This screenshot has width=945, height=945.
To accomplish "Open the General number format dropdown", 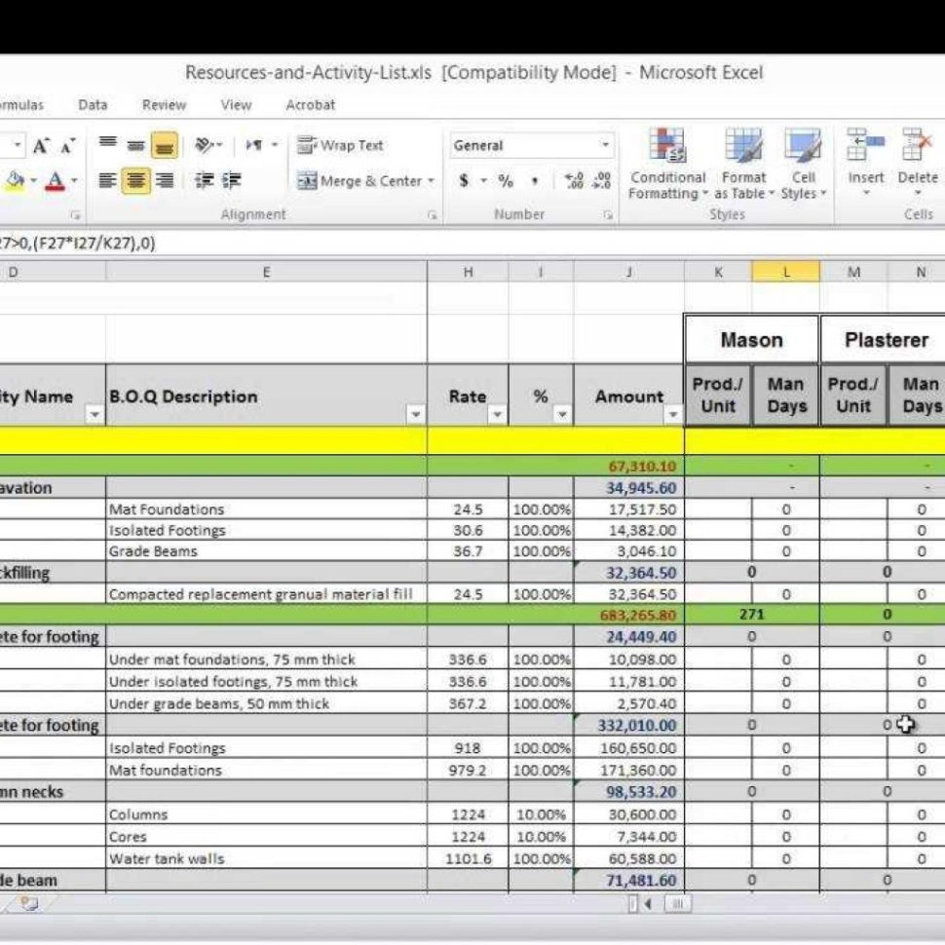I will click(x=606, y=144).
